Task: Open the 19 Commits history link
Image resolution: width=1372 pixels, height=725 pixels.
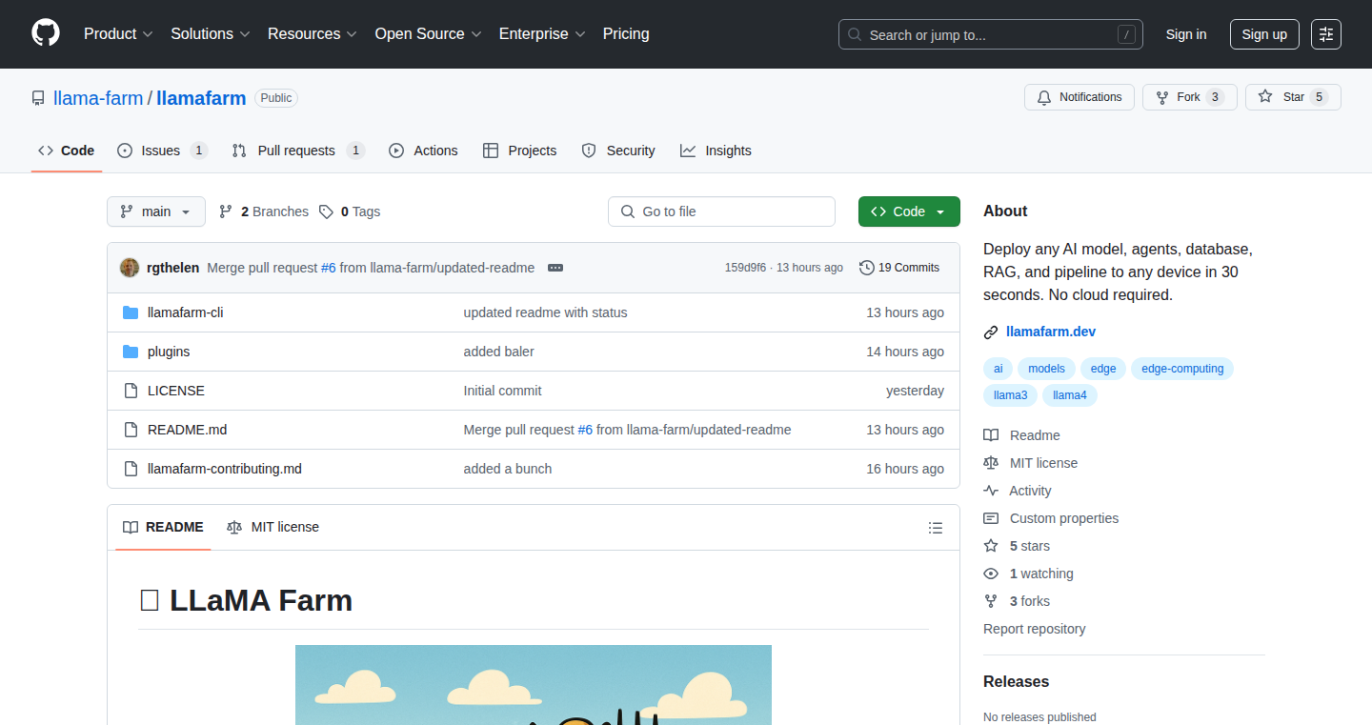Action: [x=899, y=268]
